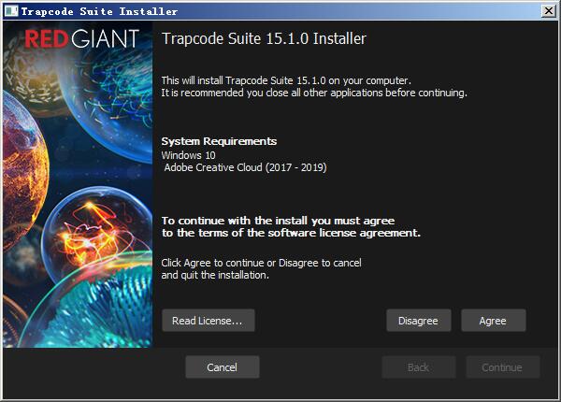The height and width of the screenshot is (402, 561).
Task: Close the Trapcode Suite Installer window
Action: coord(549,11)
